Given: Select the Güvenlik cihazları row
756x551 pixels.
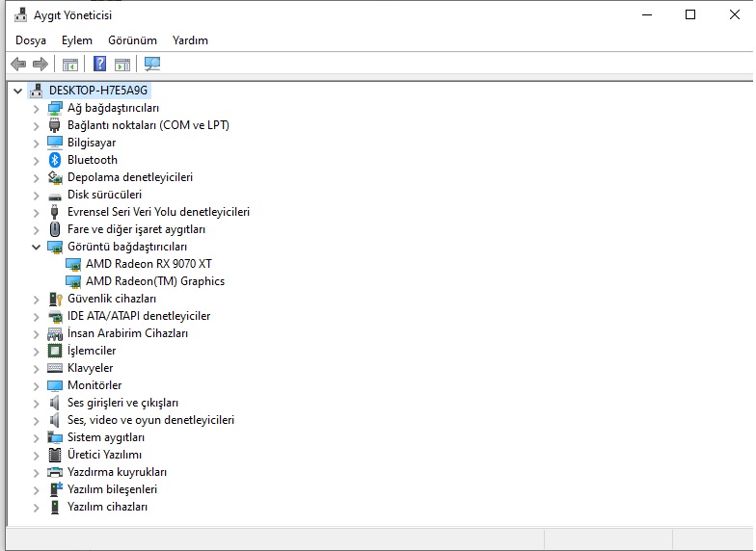Looking at the screenshot, I should 112,299.
